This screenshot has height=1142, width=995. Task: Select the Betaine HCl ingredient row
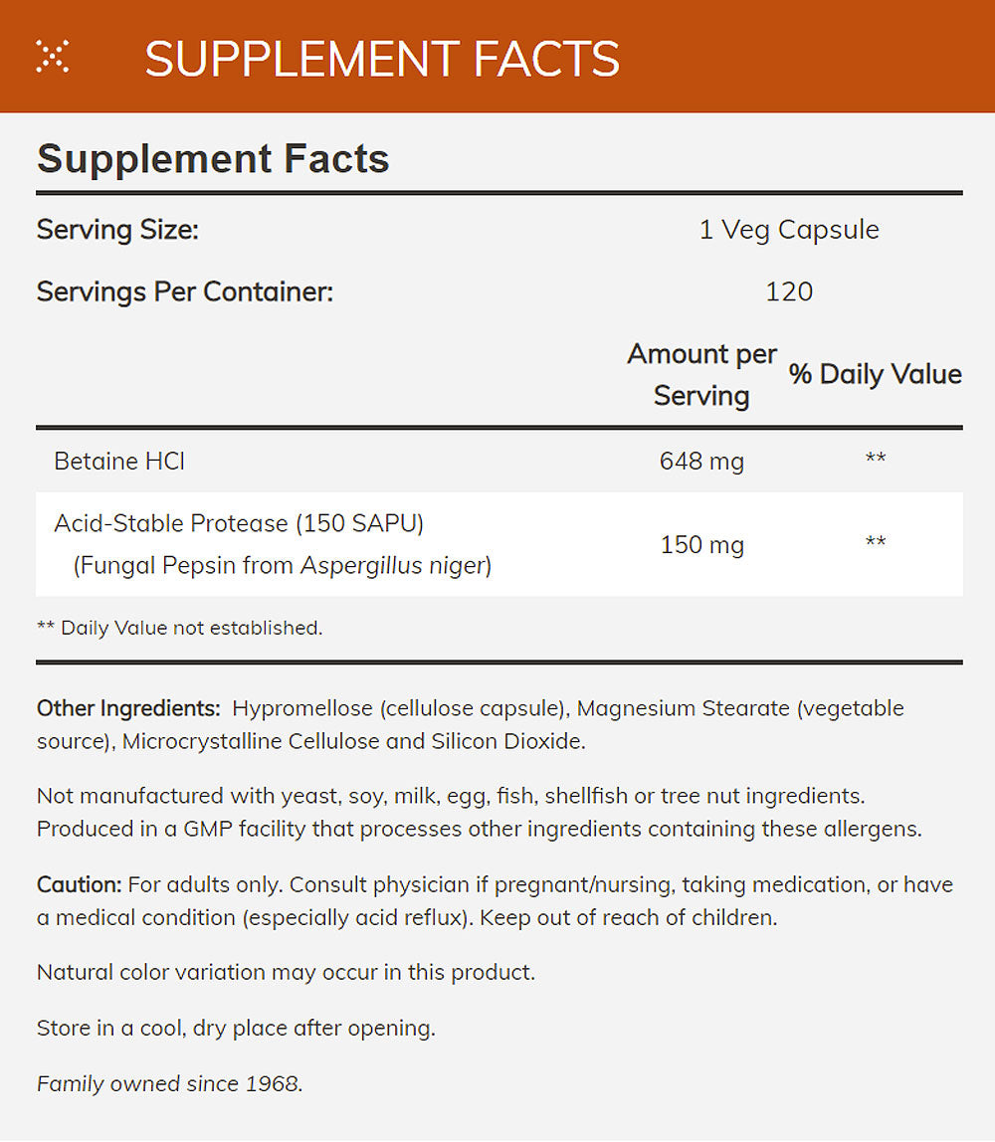[120, 461]
